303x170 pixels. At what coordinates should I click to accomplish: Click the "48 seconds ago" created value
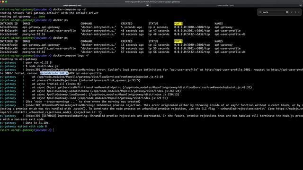pyautogui.click(x=132, y=31)
